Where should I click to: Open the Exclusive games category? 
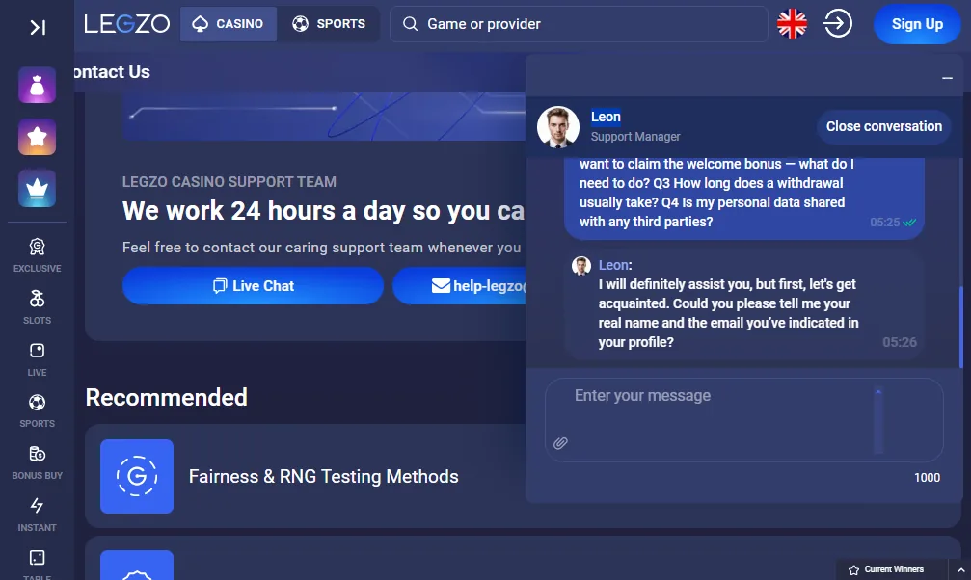click(38, 255)
